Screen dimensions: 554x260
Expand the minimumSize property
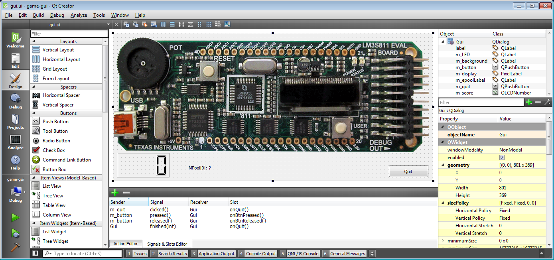coord(443,241)
